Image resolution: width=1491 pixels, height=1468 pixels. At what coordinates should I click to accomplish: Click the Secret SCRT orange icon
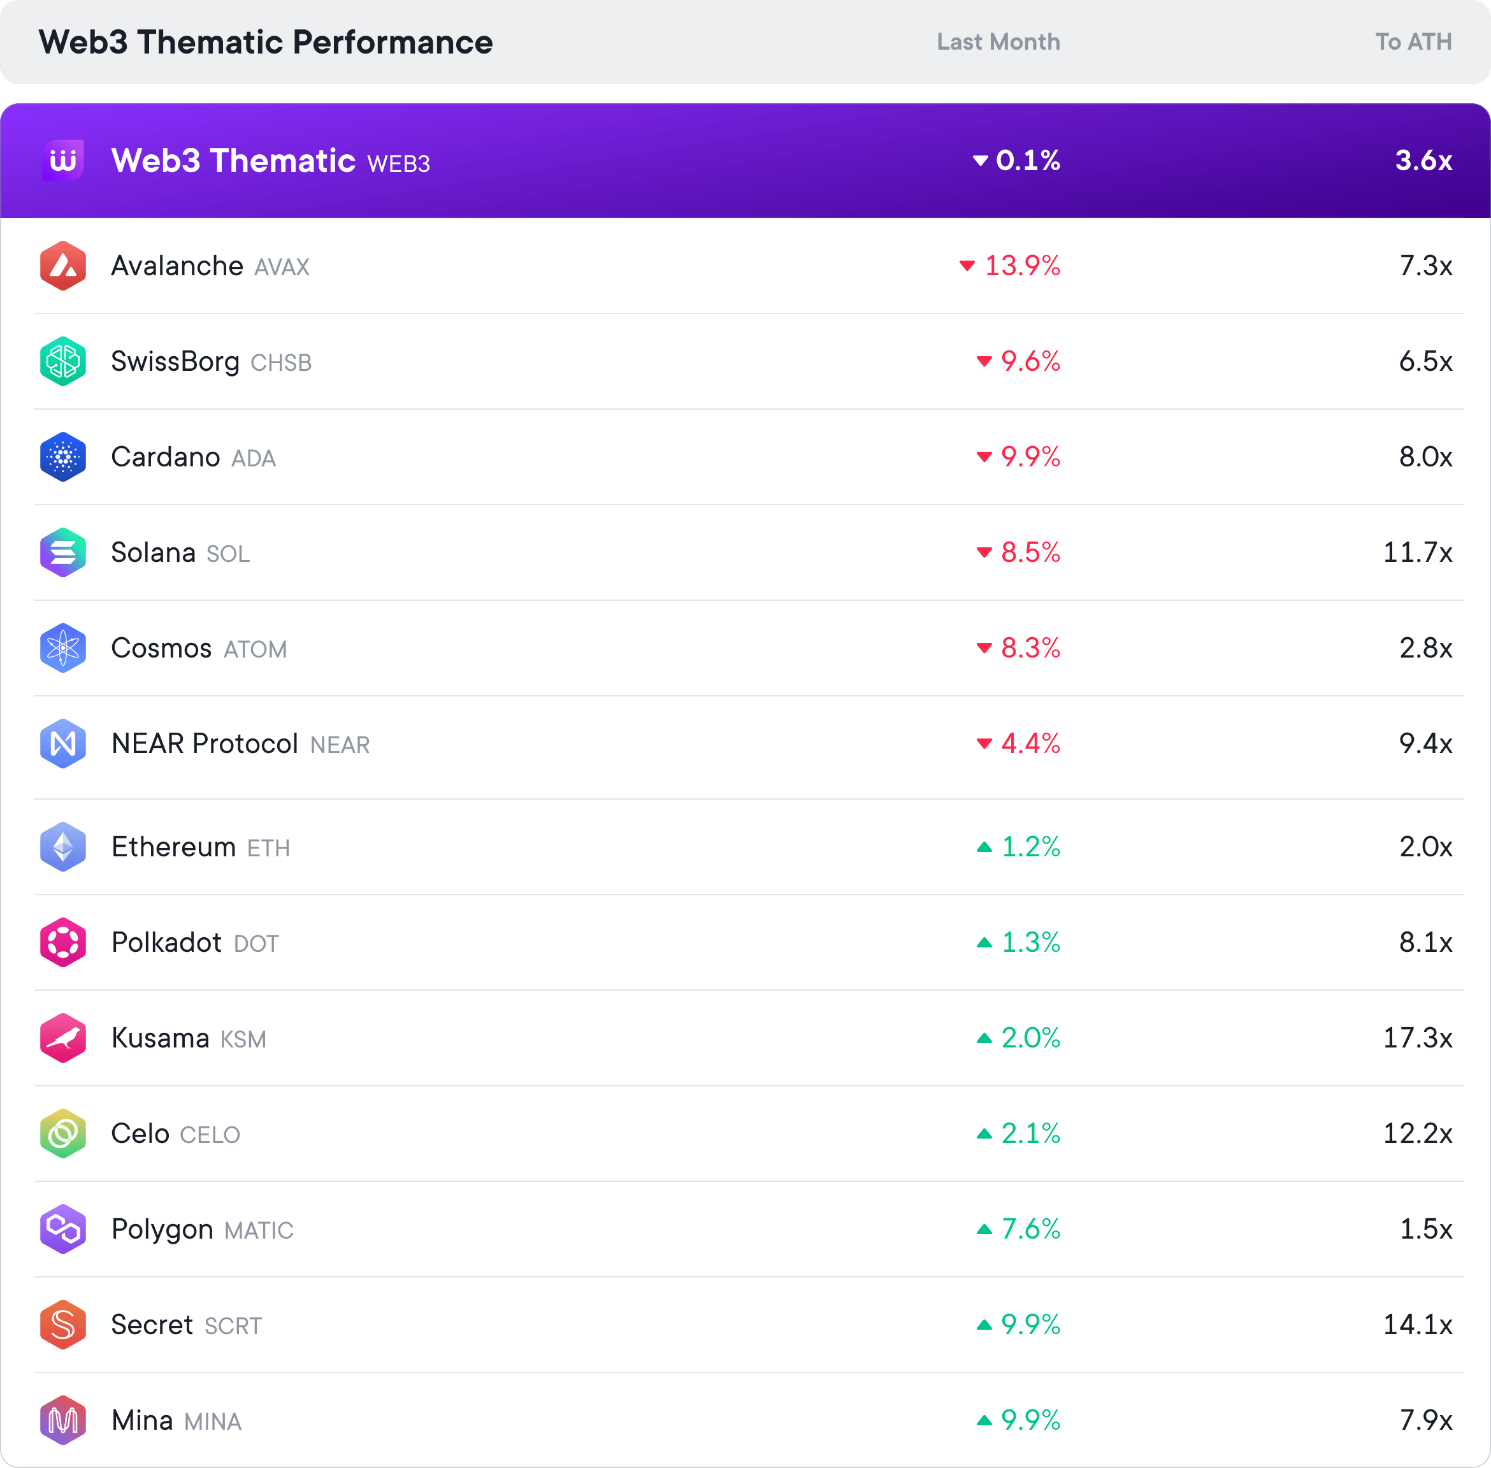click(x=62, y=1325)
